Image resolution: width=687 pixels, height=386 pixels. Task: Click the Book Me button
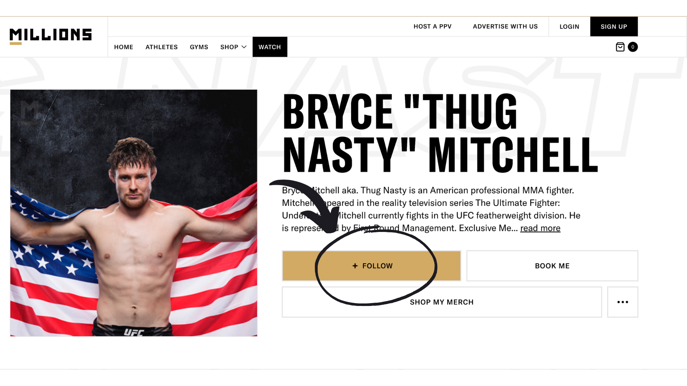(x=552, y=266)
